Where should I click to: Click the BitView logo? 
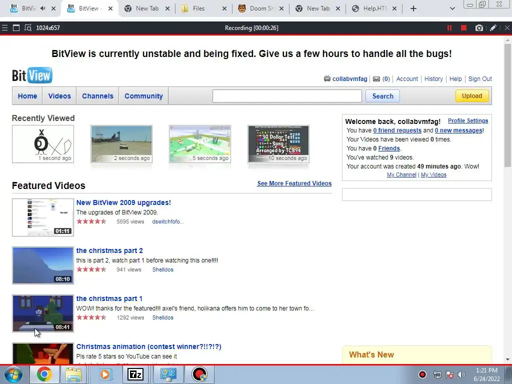point(32,75)
